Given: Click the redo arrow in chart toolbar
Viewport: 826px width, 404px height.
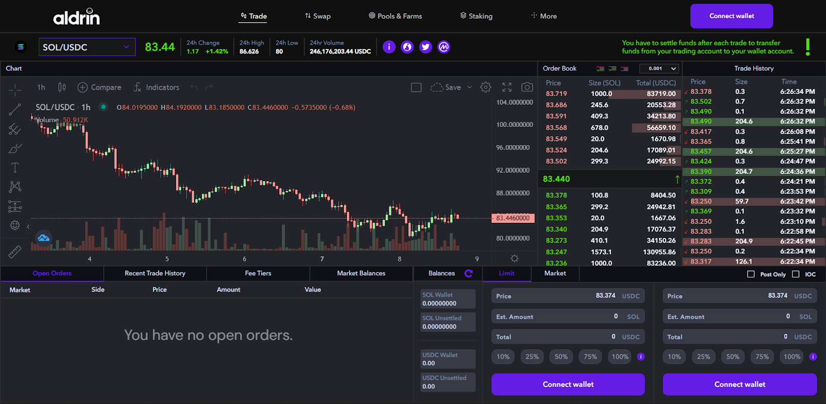Looking at the screenshot, I should [209, 87].
